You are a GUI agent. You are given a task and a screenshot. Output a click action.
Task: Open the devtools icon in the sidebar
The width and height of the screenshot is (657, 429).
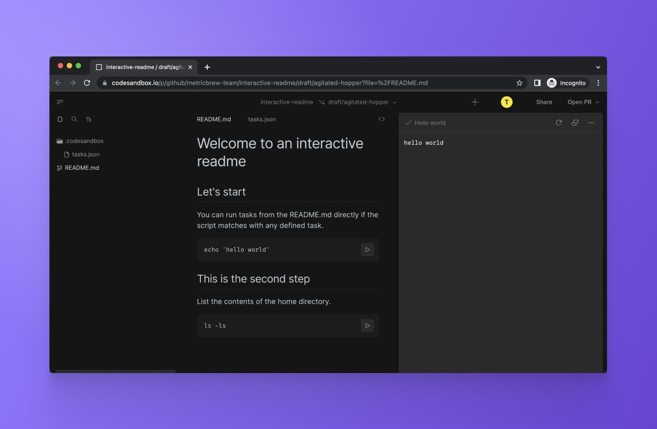(x=88, y=119)
